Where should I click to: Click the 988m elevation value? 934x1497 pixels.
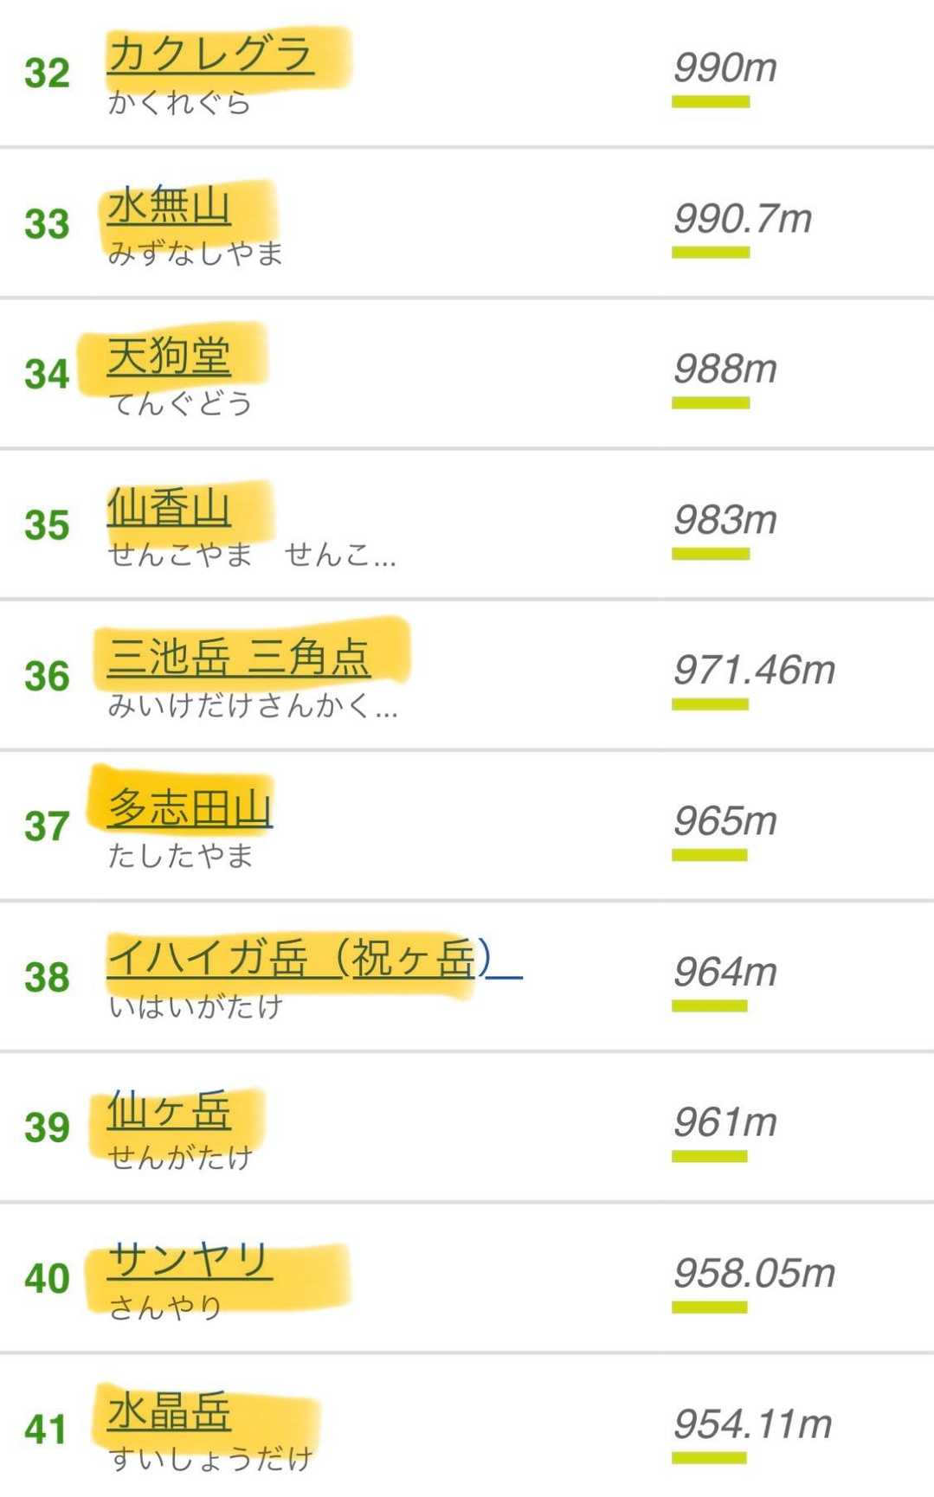pos(725,369)
